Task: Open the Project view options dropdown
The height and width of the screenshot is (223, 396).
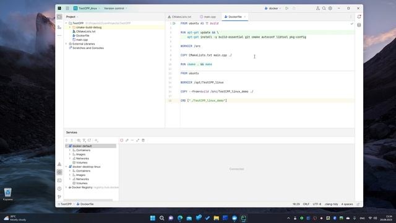Action: (72, 17)
